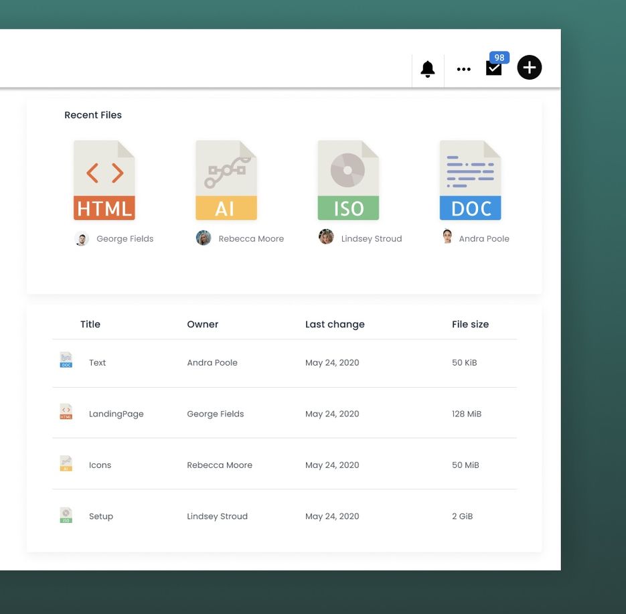Sort by the Last change column header

335,325
